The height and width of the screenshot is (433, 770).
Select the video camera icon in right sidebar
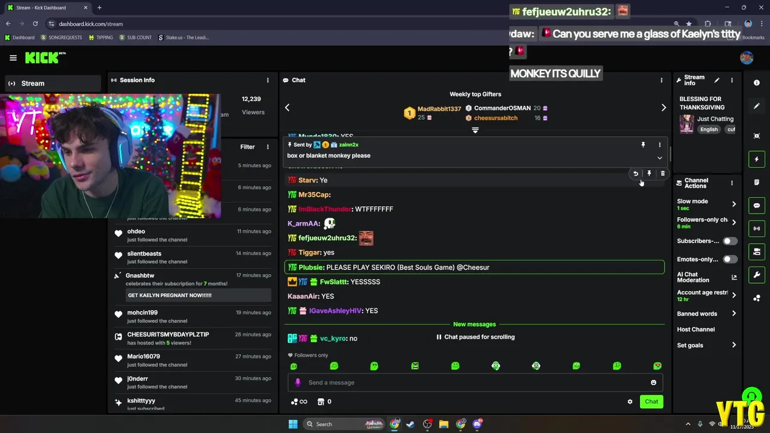(x=757, y=251)
